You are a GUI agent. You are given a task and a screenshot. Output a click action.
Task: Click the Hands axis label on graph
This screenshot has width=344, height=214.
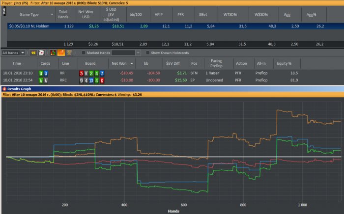[x=173, y=211]
